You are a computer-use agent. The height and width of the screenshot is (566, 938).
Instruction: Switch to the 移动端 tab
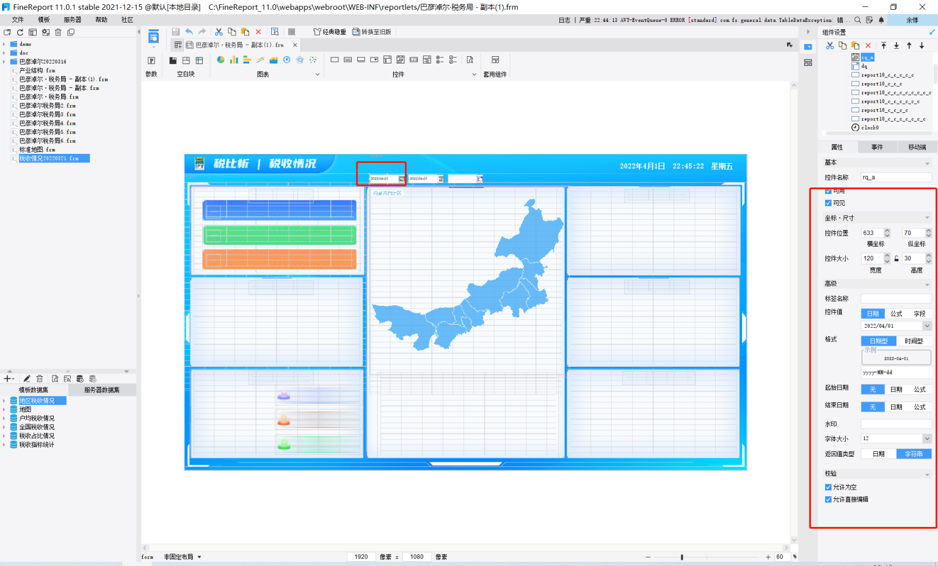[917, 147]
